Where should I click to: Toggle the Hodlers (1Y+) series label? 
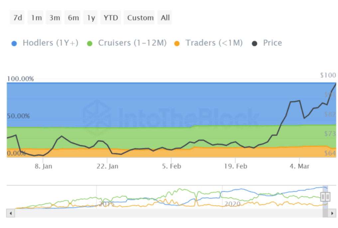(x=50, y=43)
